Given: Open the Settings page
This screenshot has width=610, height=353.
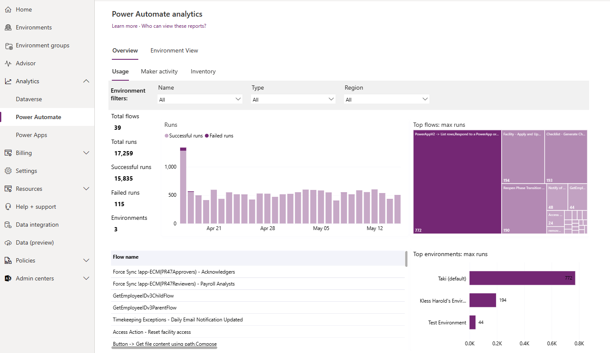Looking at the screenshot, I should (x=26, y=170).
